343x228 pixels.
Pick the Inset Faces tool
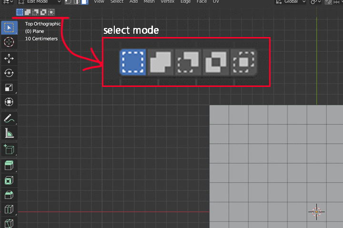pyautogui.click(x=9, y=180)
